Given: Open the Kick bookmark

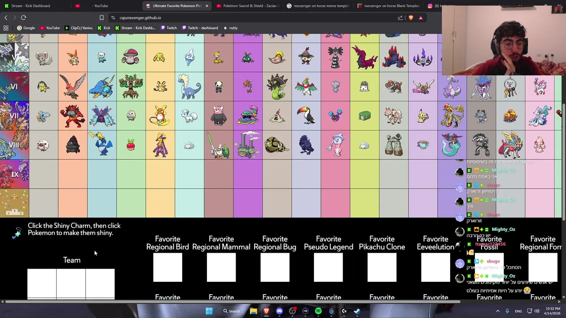Looking at the screenshot, I should 104,28.
